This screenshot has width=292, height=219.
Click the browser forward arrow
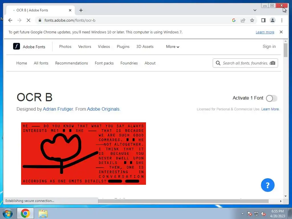(19, 20)
